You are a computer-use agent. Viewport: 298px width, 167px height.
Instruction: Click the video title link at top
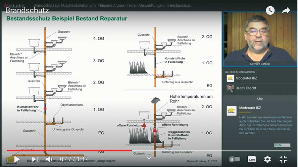[112, 5]
